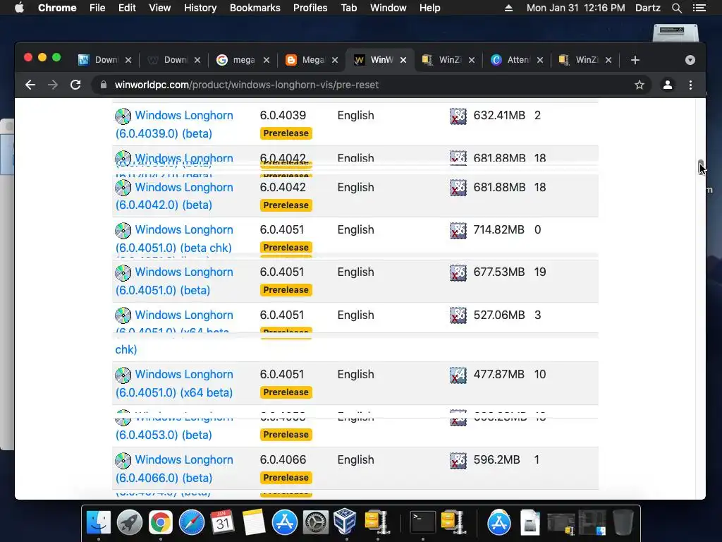Open the Trash in the dock
Screen dimensions: 722x542
pyautogui.click(x=623, y=522)
